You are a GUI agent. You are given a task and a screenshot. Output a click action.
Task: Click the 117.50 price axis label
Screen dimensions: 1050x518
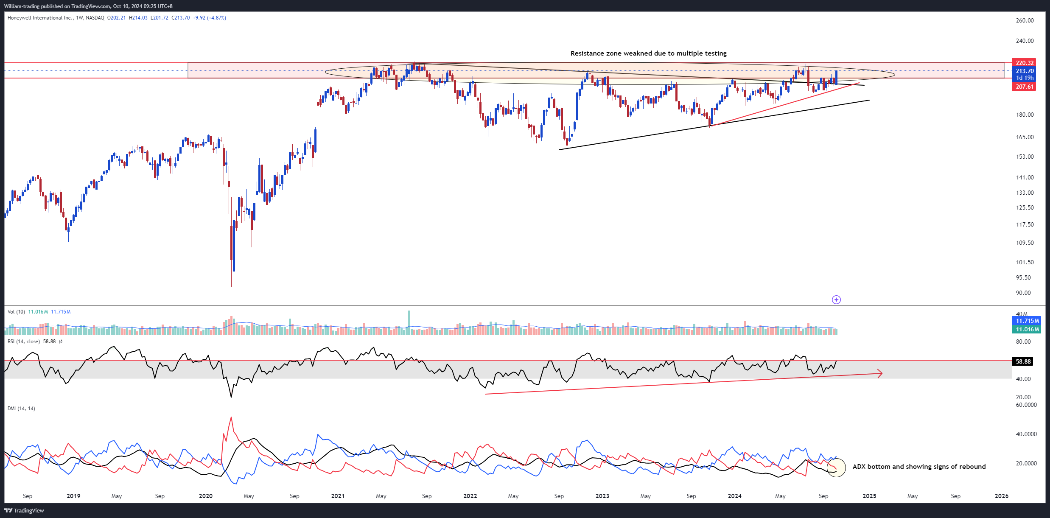coord(1025,224)
